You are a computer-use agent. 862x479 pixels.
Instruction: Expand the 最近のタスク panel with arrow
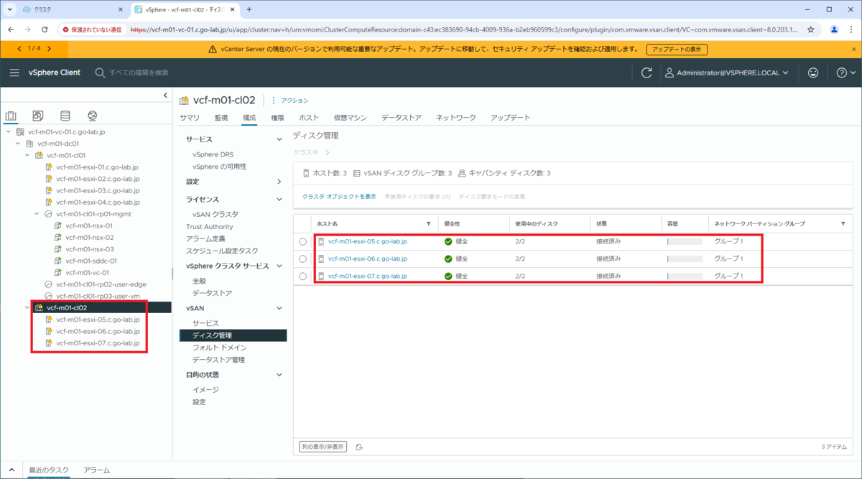click(x=11, y=470)
